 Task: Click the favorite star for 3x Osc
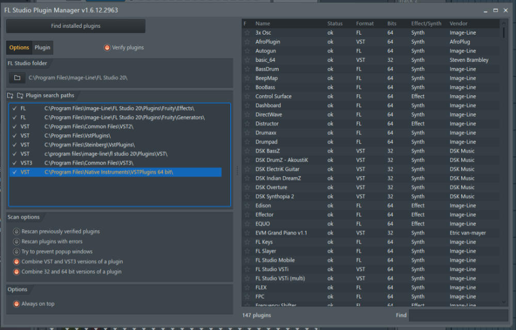[x=247, y=32]
